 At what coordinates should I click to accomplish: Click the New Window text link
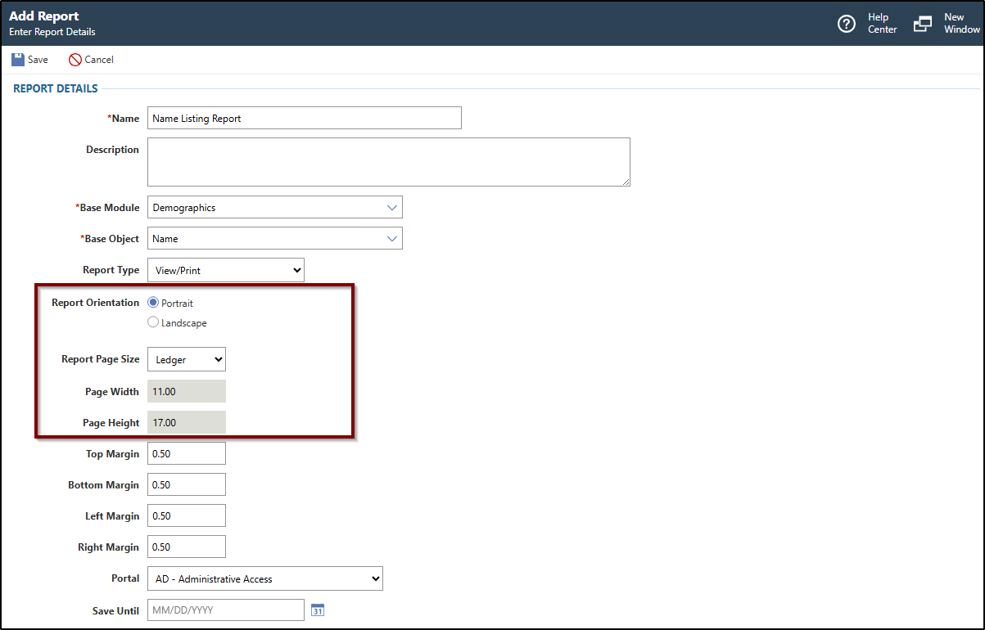tap(961, 24)
